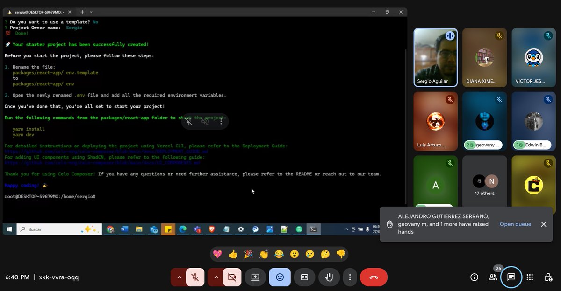Click the Windows Start button
This screenshot has height=291, width=561.
coord(9,229)
